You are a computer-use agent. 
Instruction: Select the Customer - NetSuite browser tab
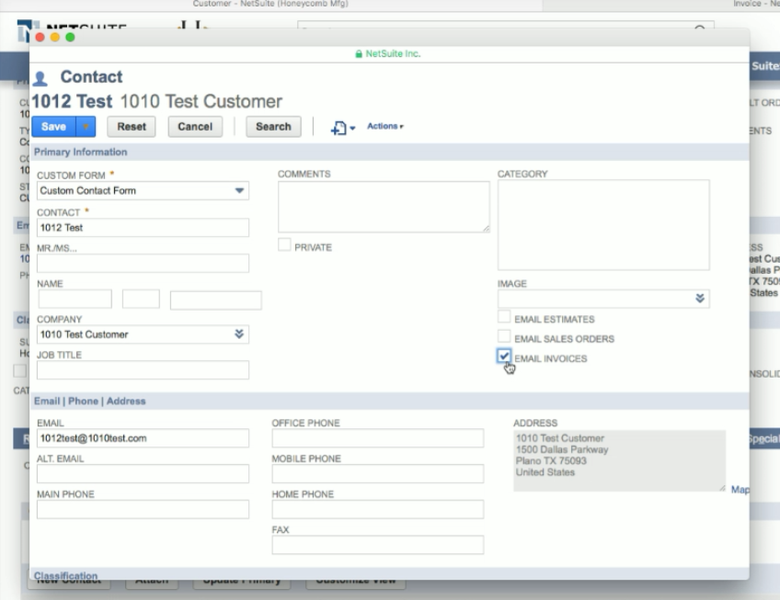(270, 4)
